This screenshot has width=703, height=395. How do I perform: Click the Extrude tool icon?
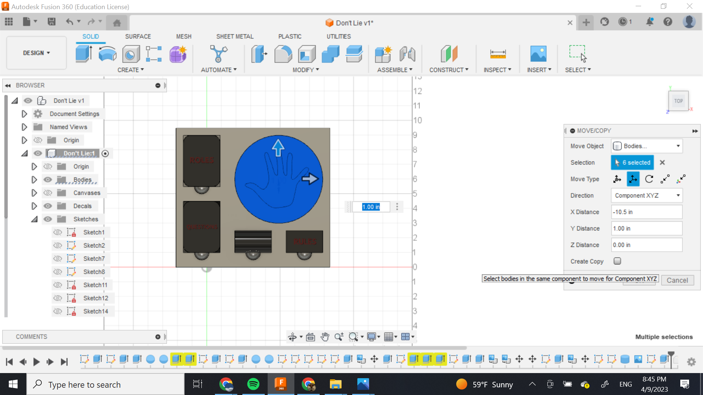(83, 54)
